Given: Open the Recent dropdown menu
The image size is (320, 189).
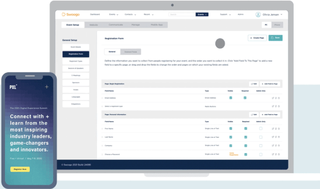Looking at the screenshot, I should [x=149, y=14].
